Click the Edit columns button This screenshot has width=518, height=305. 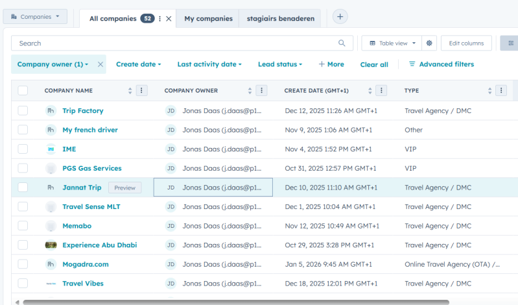click(x=466, y=43)
